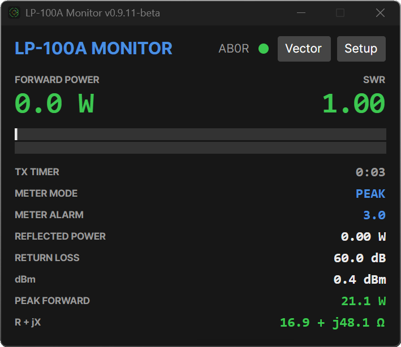Toggle the PEAK meter mode value
This screenshot has width=401, height=347.
370,194
